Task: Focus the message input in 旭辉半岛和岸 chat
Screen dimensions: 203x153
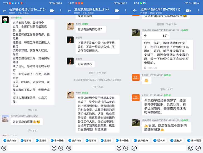Action: [x=162, y=148]
